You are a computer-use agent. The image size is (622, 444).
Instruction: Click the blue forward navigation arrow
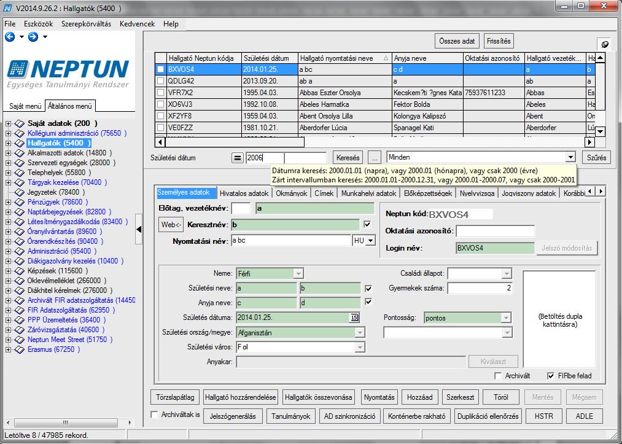(x=33, y=37)
